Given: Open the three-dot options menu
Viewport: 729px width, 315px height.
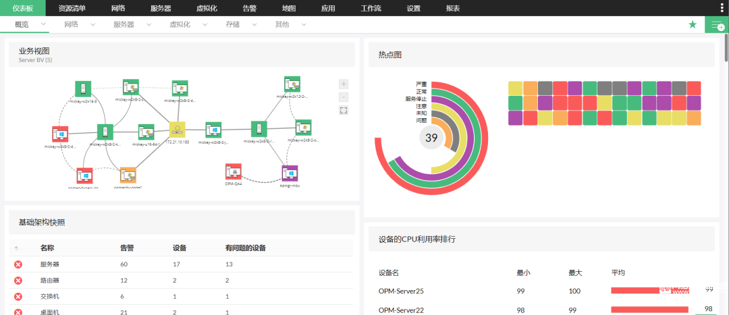Looking at the screenshot, I should coord(722,8).
